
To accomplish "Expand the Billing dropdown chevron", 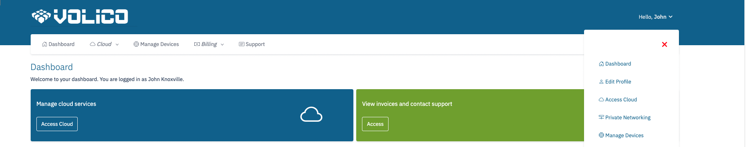I will click(222, 45).
